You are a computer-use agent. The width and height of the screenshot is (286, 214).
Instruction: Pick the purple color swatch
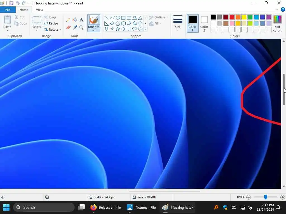(x=269, y=17)
